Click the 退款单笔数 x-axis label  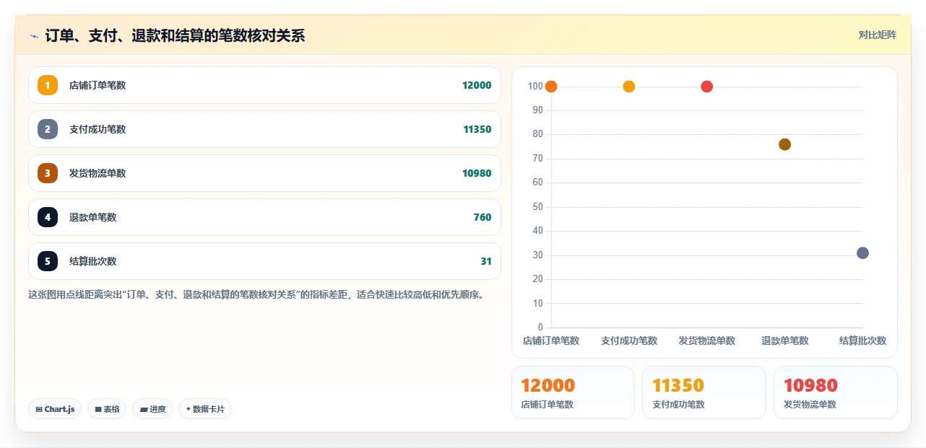(x=785, y=341)
